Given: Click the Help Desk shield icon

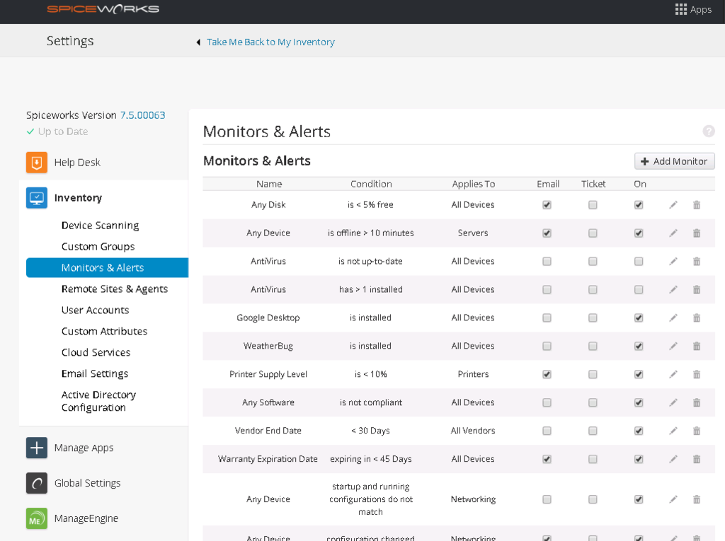Looking at the screenshot, I should (36, 162).
